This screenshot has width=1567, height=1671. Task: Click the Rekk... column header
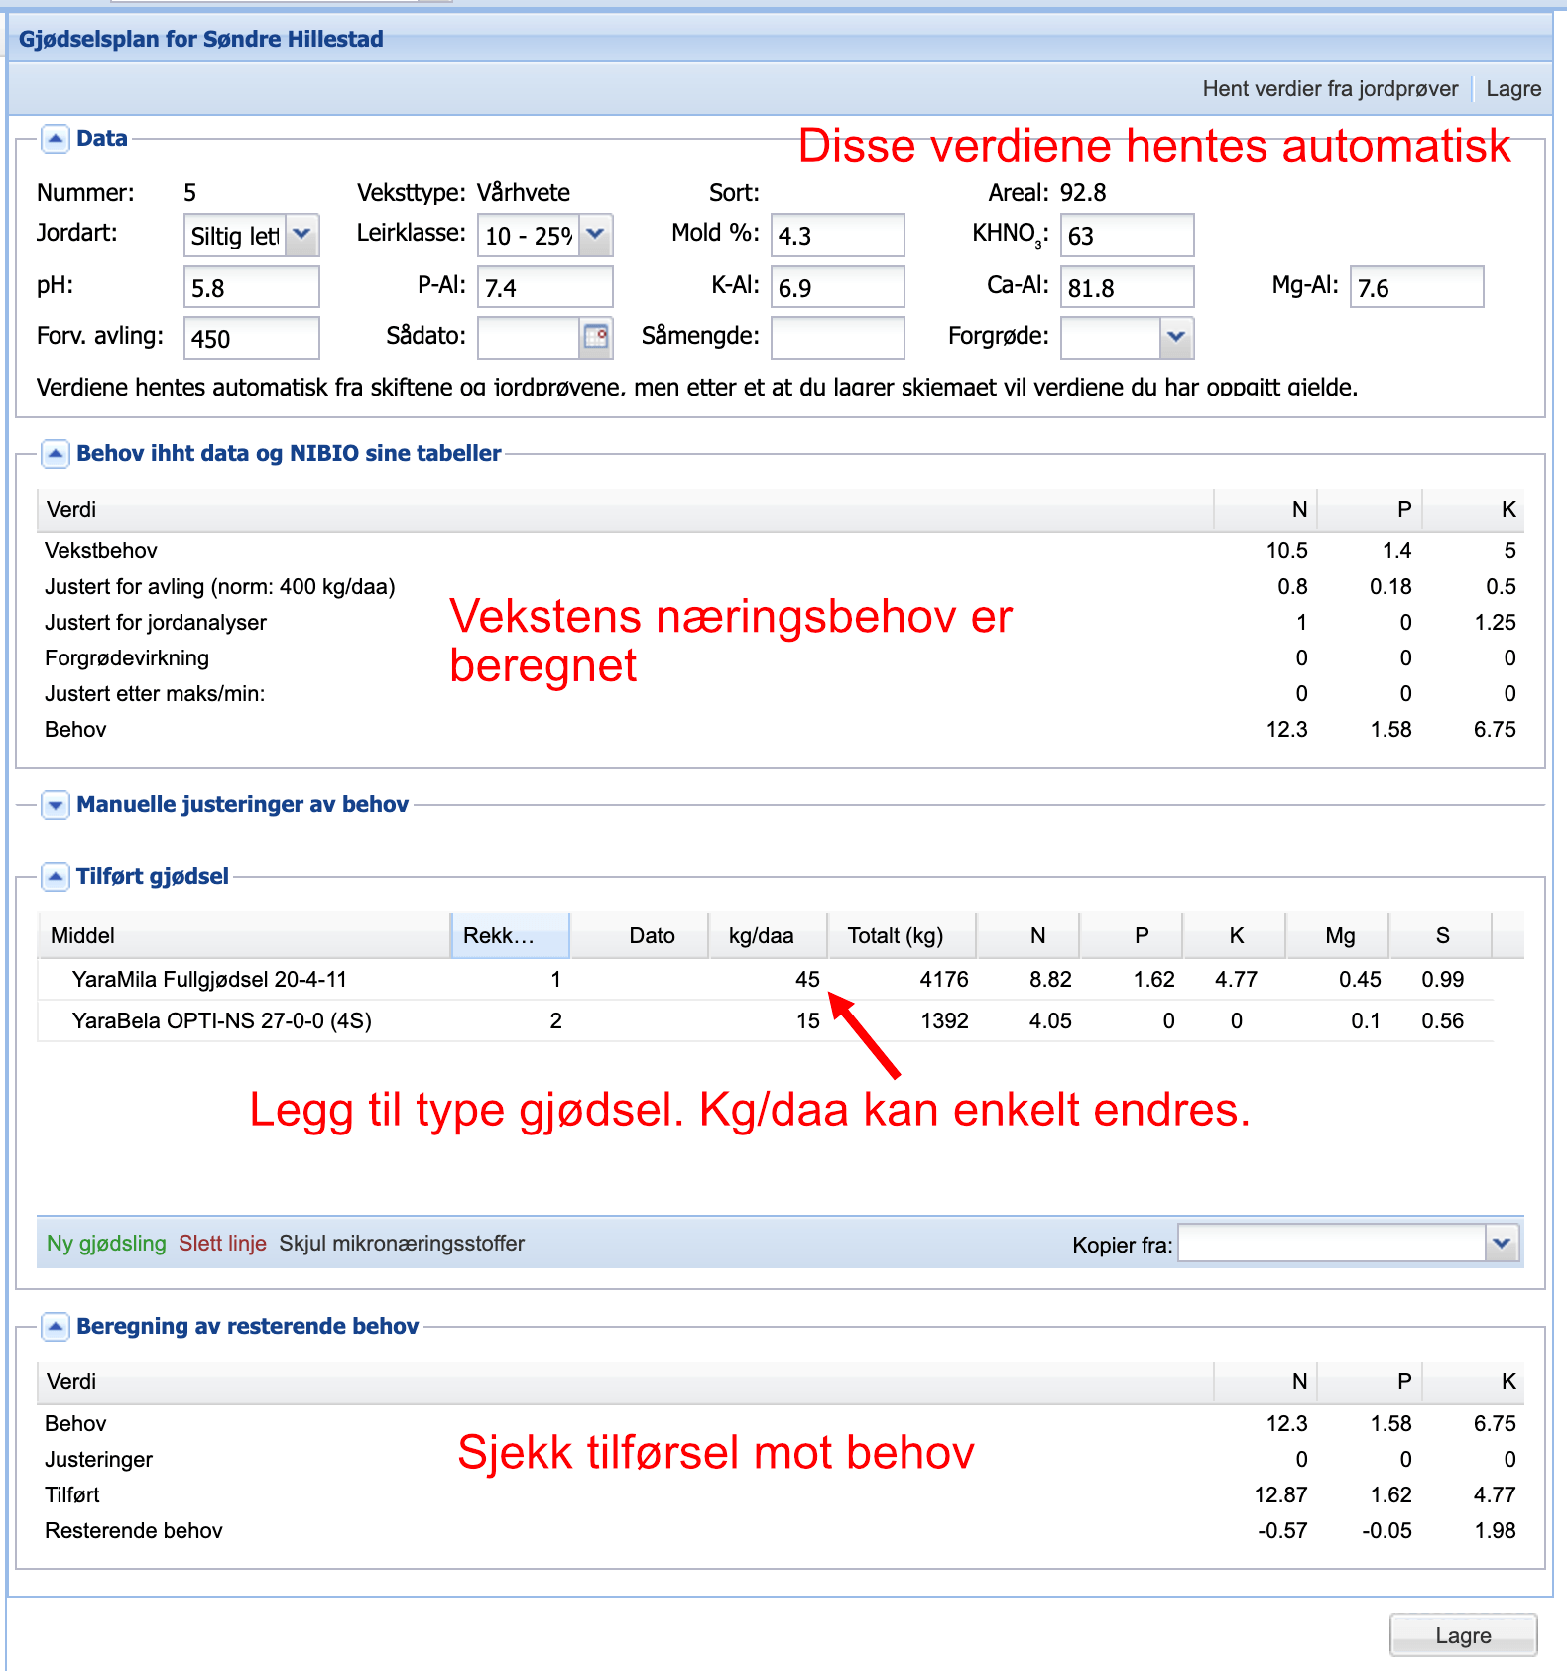pyautogui.click(x=511, y=936)
